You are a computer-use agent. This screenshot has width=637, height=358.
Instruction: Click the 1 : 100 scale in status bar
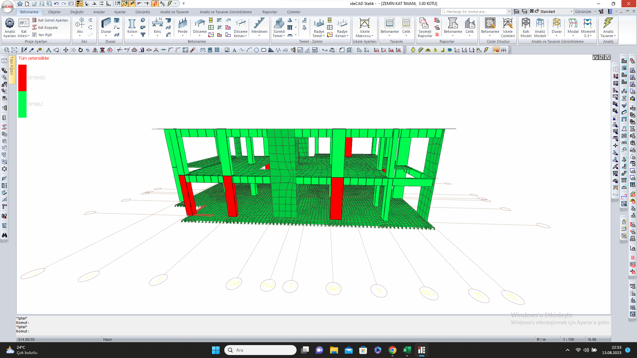pyautogui.click(x=568, y=339)
